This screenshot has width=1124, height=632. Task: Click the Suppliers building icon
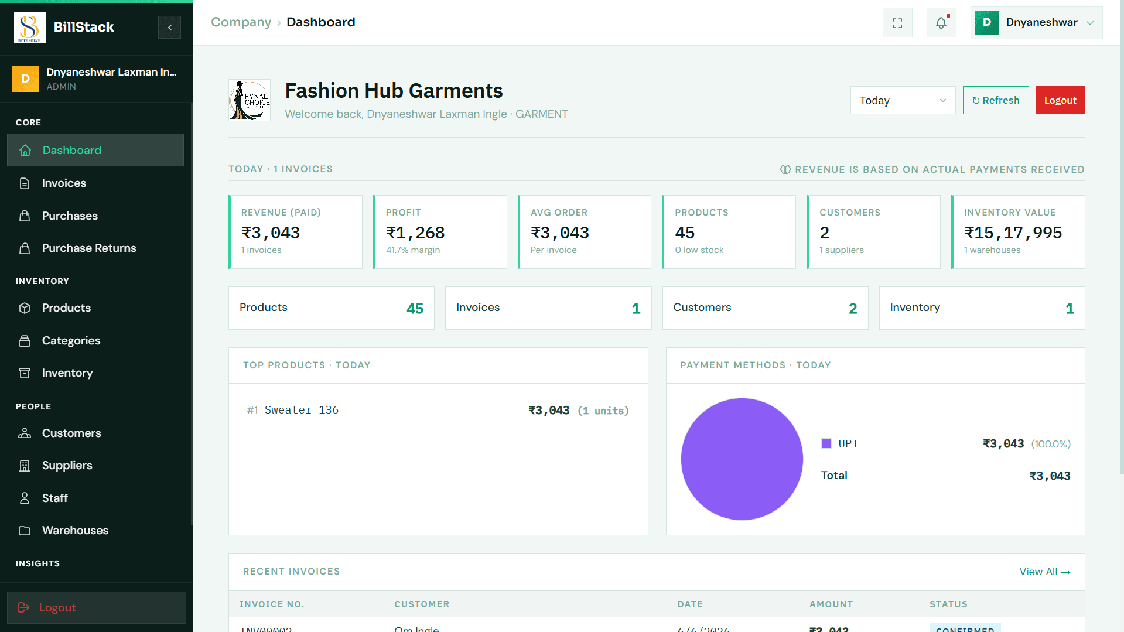point(25,466)
